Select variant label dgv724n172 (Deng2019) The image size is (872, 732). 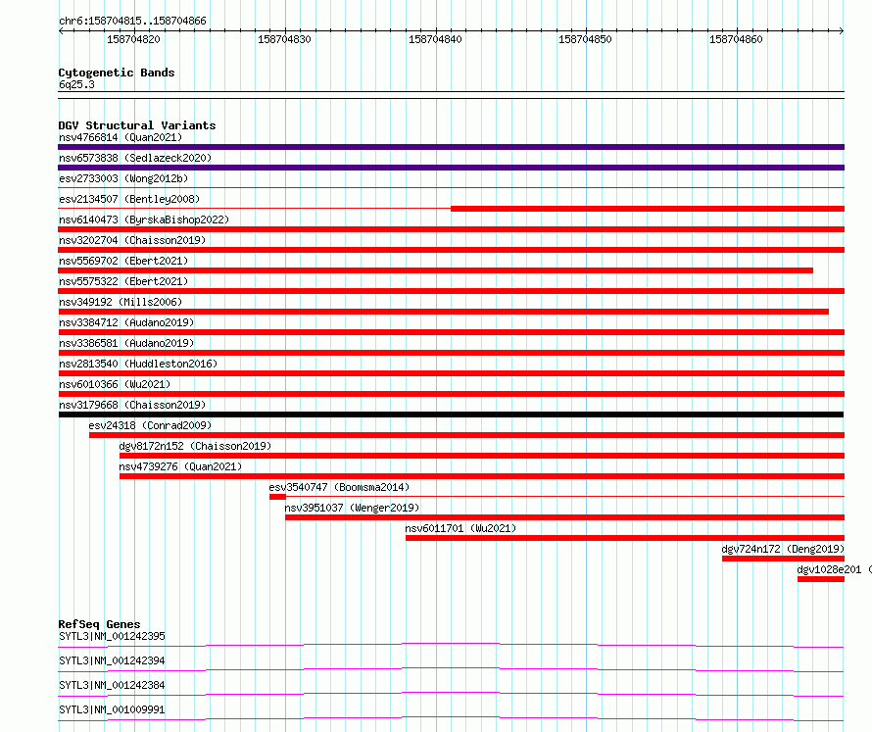click(783, 549)
